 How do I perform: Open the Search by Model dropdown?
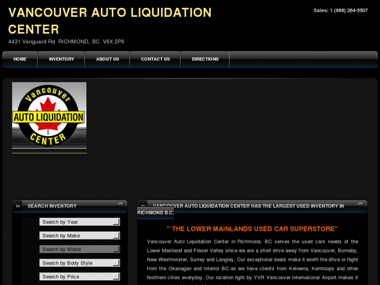80,249
